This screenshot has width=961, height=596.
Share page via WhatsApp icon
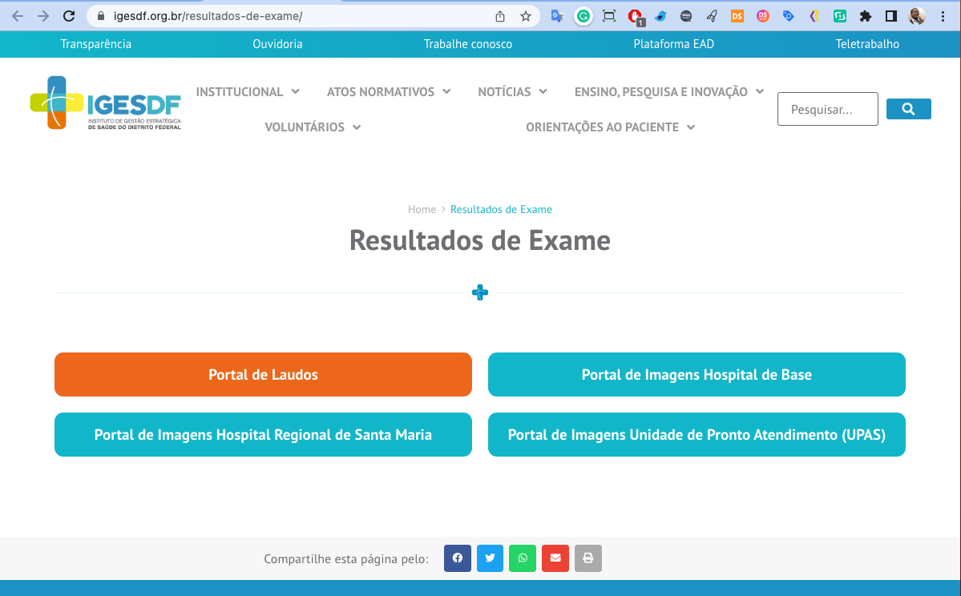tap(523, 558)
